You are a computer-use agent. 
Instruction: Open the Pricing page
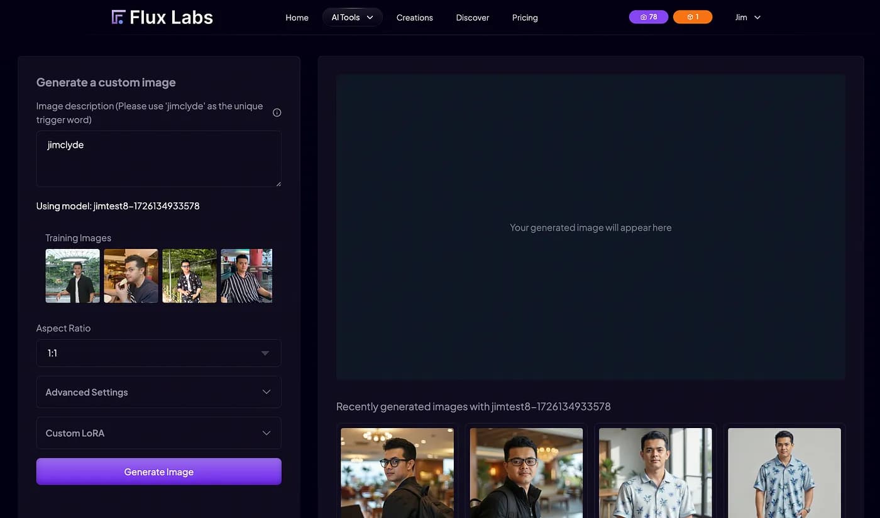pos(524,18)
